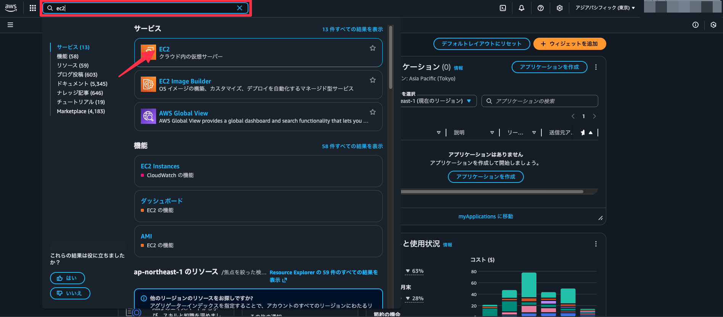Click 情報 link beside 使用状況 heading

(x=448, y=245)
